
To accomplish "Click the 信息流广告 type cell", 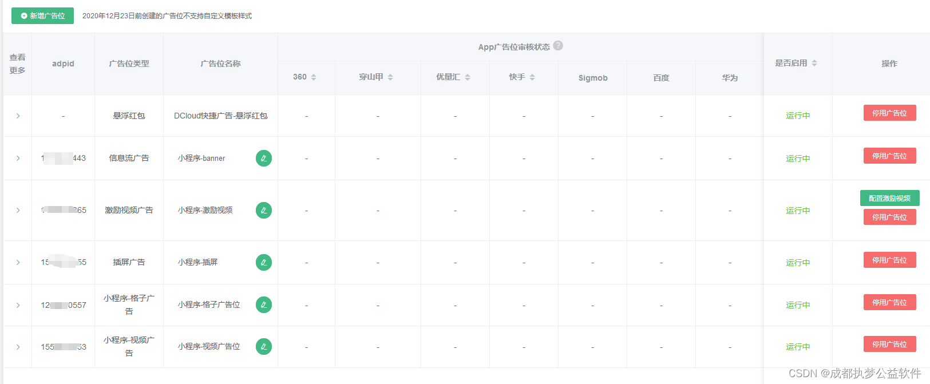I will coord(129,158).
